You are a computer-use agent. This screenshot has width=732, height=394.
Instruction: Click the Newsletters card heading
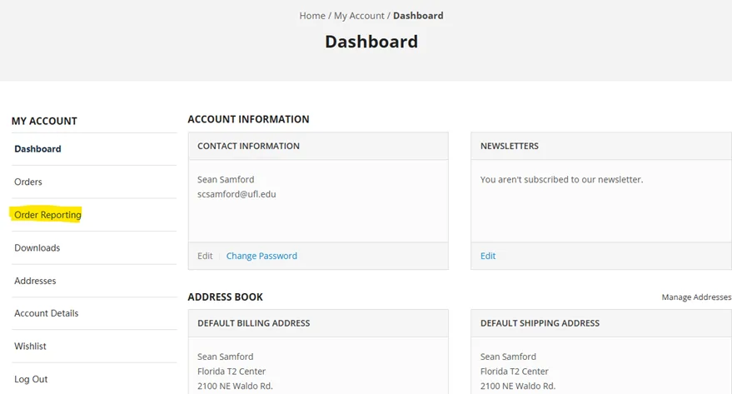pos(510,146)
